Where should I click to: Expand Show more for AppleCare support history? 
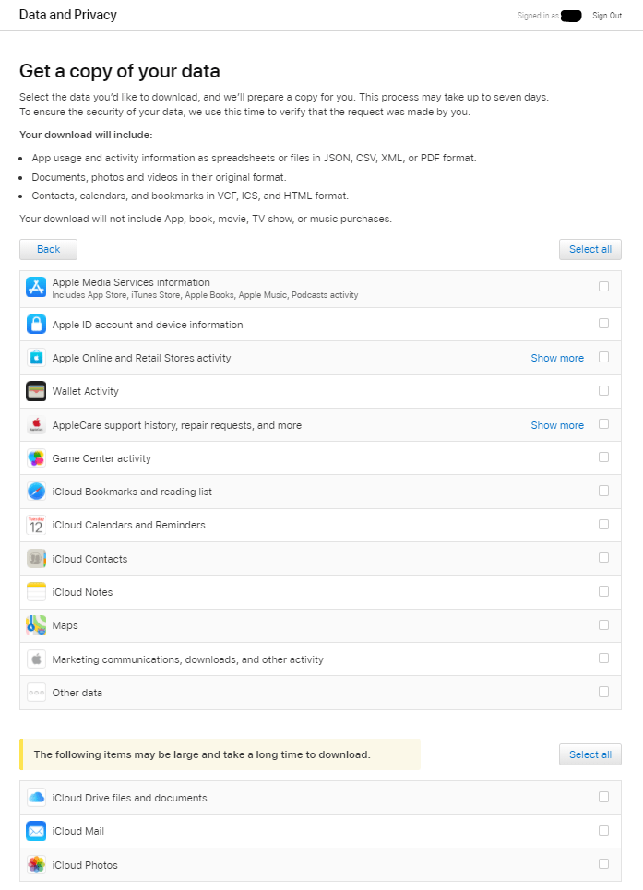557,424
